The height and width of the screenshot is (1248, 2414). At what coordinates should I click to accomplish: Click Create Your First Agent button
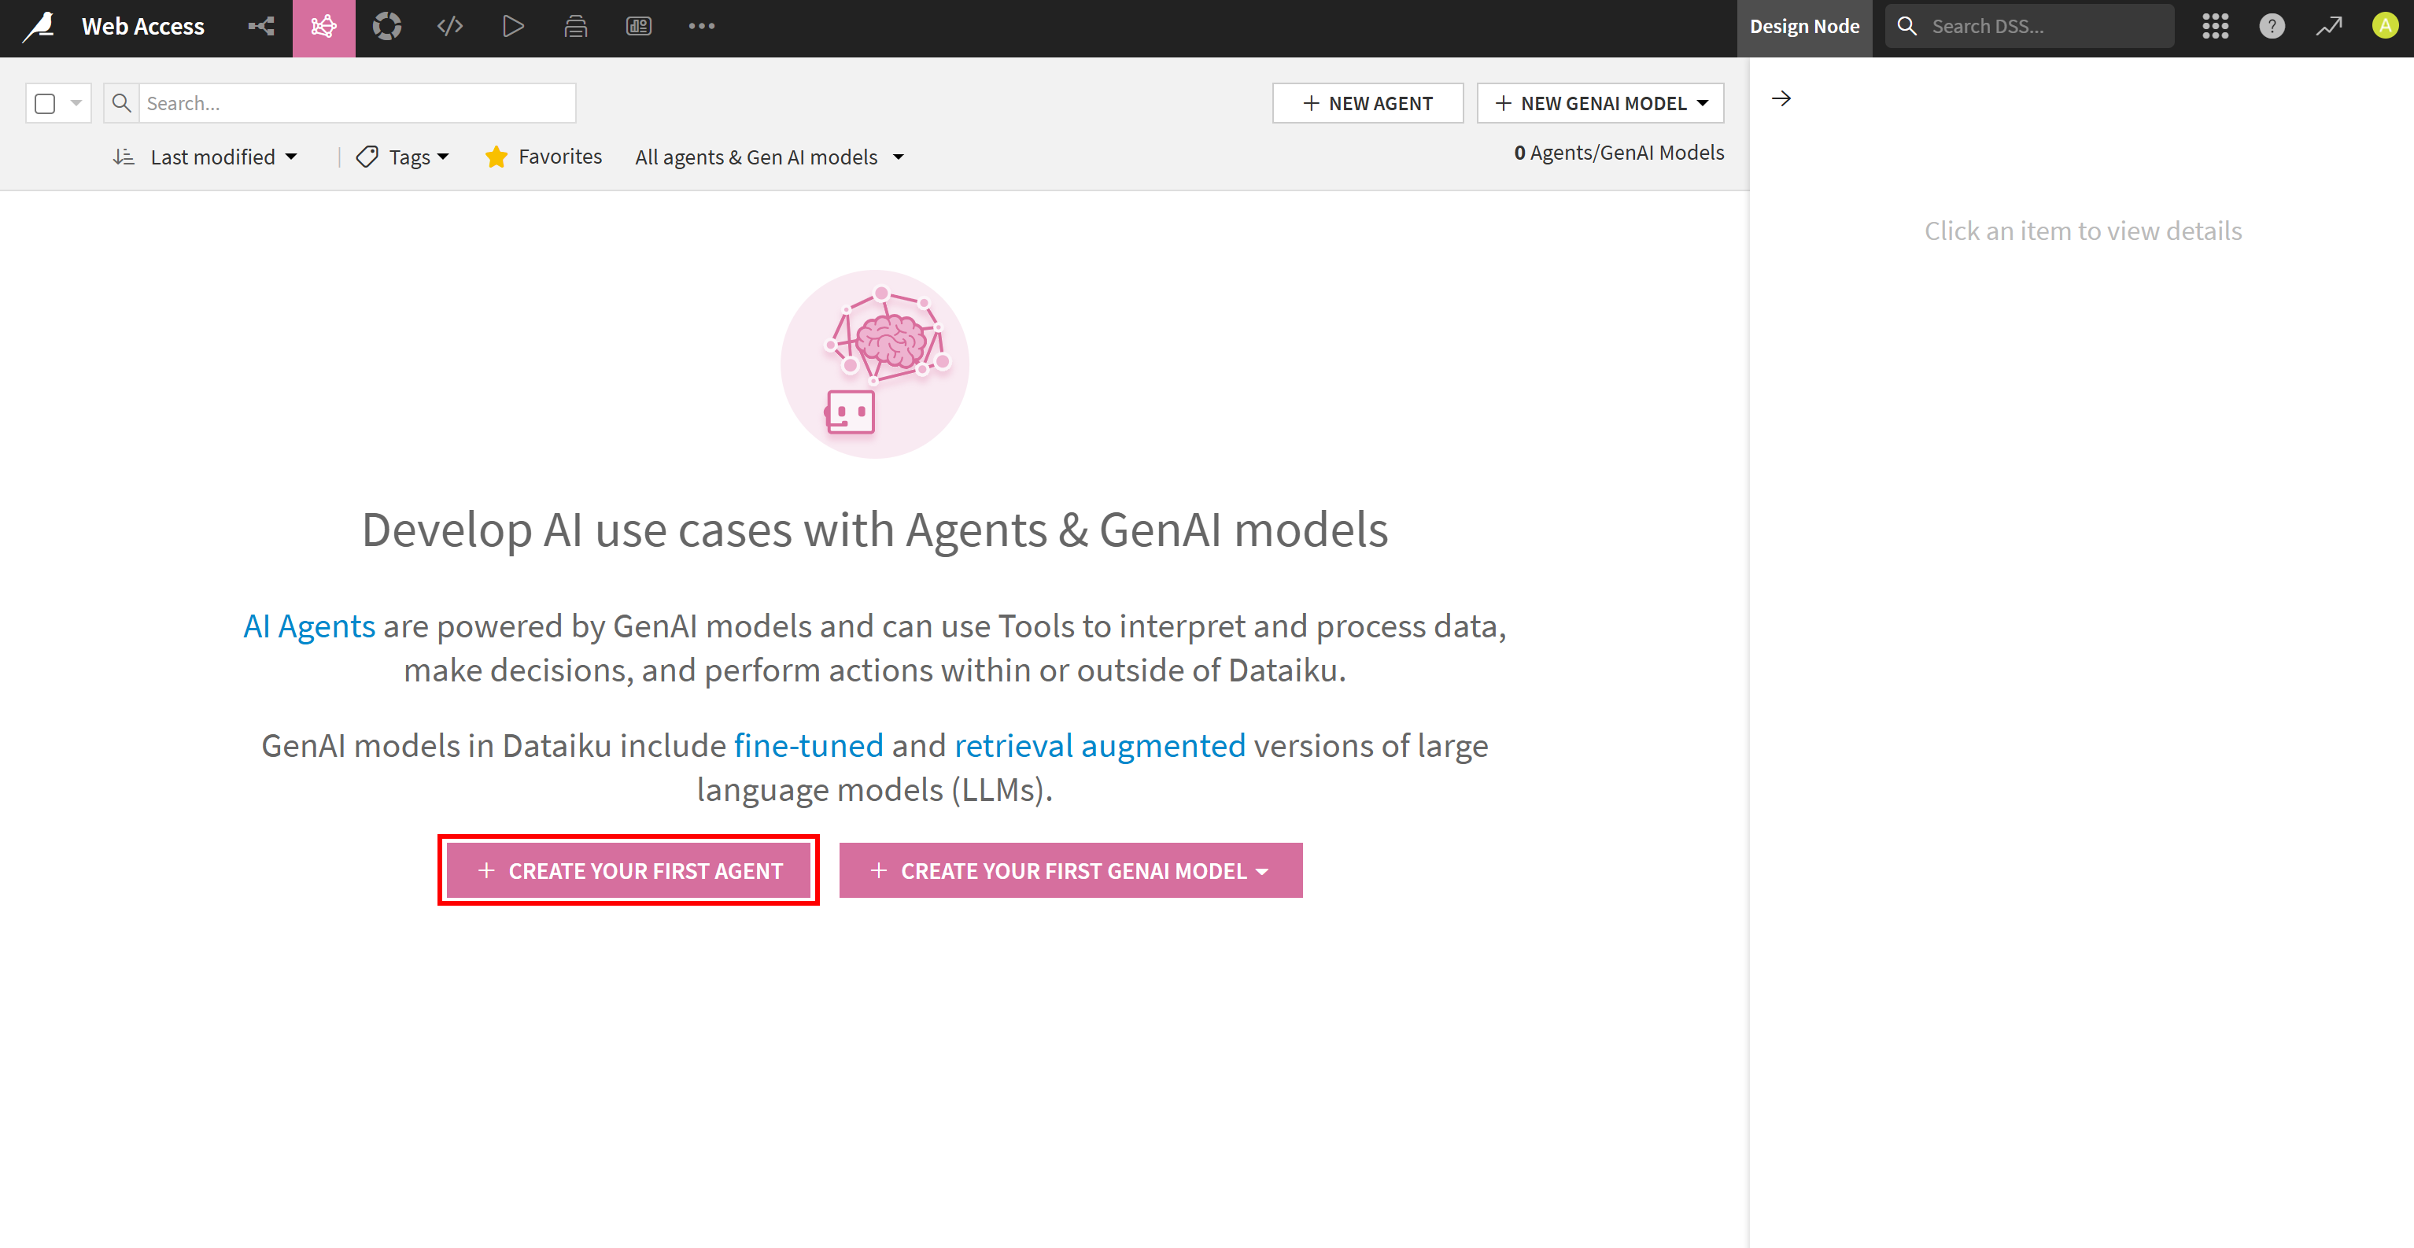pyautogui.click(x=629, y=870)
